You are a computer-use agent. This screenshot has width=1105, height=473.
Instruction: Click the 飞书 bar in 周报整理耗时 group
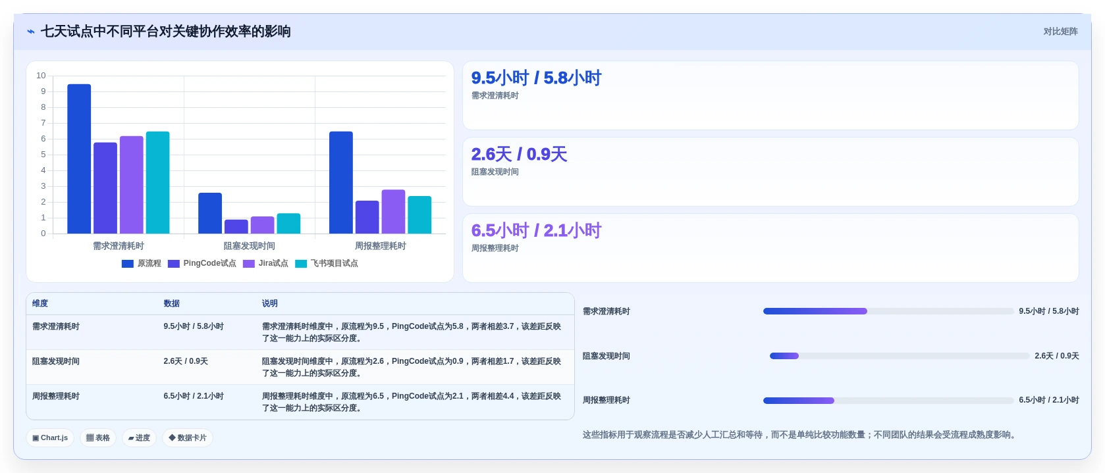(x=419, y=214)
